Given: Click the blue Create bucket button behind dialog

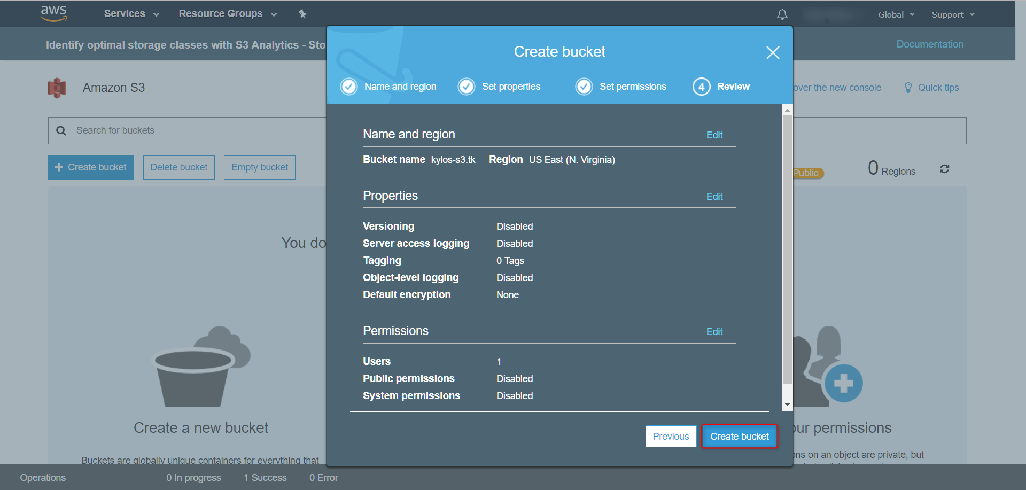Looking at the screenshot, I should (91, 167).
